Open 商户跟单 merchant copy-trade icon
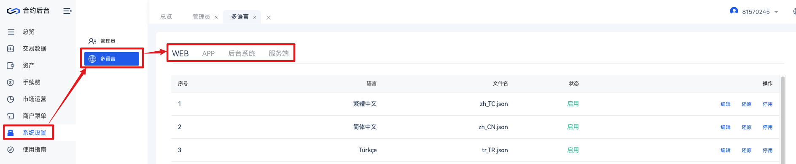 click(x=11, y=116)
